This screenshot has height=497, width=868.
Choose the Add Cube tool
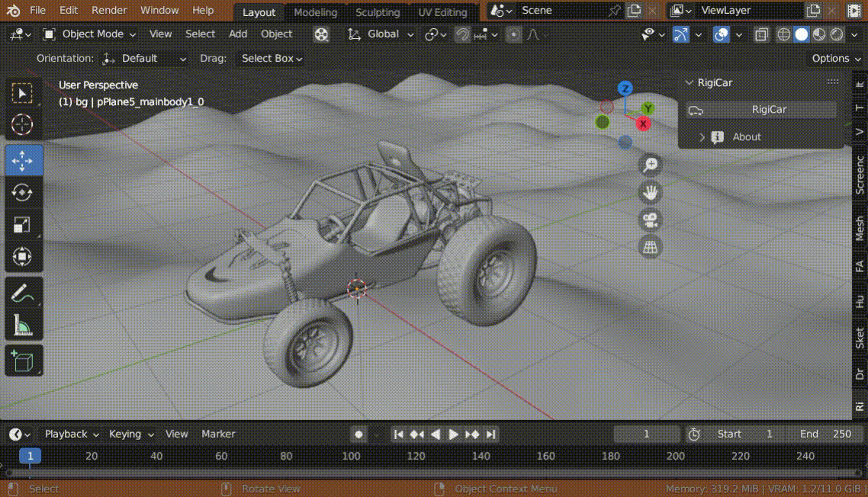coord(24,361)
